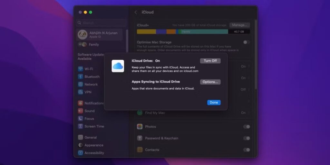Click yellow segment of storage bar

tap(146, 32)
